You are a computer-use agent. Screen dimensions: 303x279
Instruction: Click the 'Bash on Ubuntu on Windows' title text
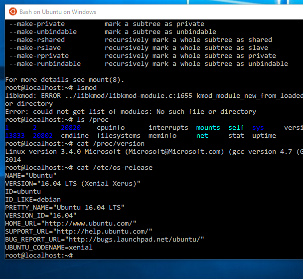[x=58, y=12]
